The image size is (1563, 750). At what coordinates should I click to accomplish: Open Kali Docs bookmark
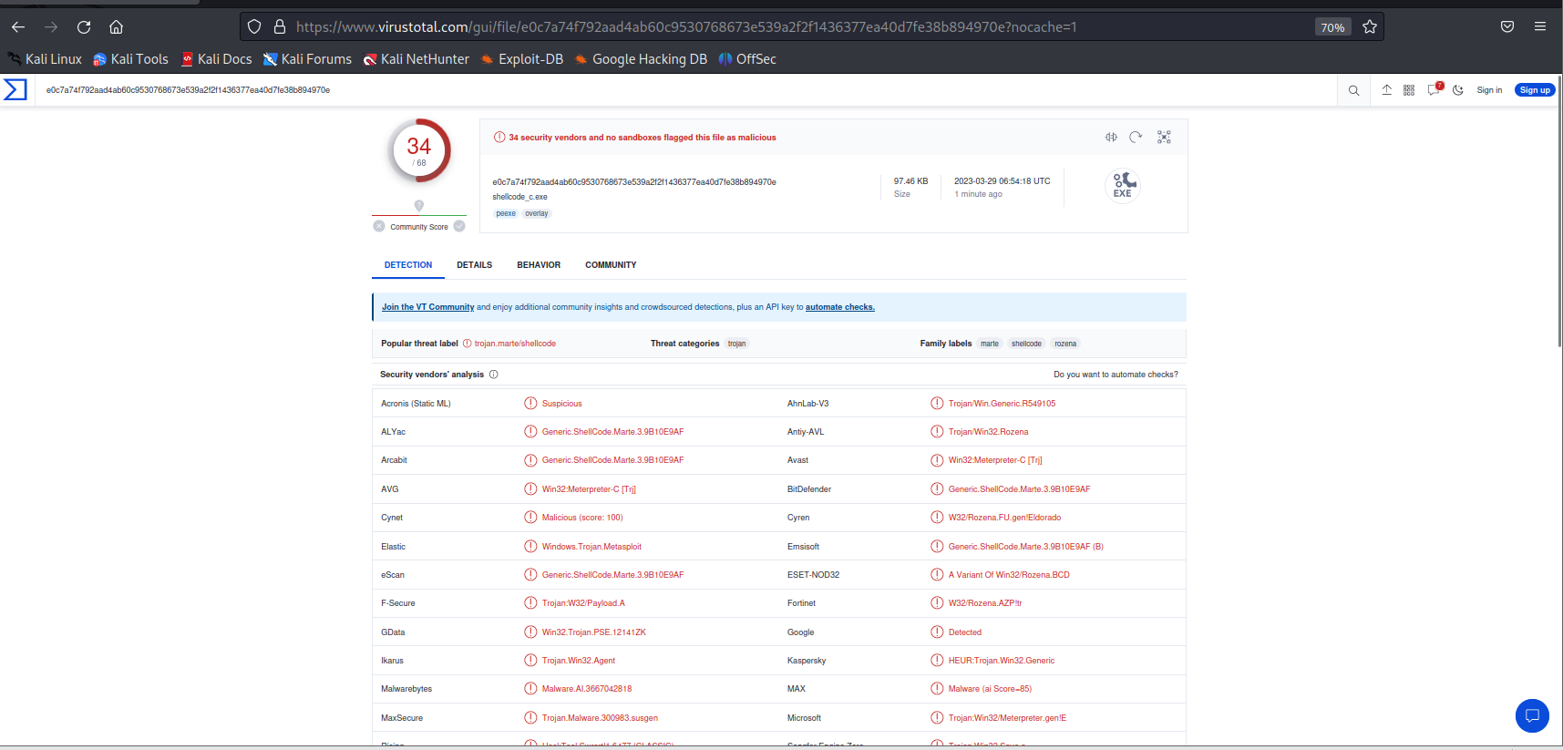tap(216, 59)
